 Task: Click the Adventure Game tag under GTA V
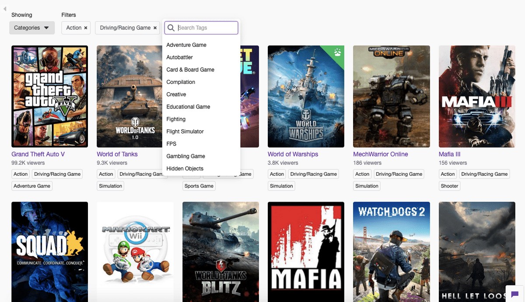point(31,186)
